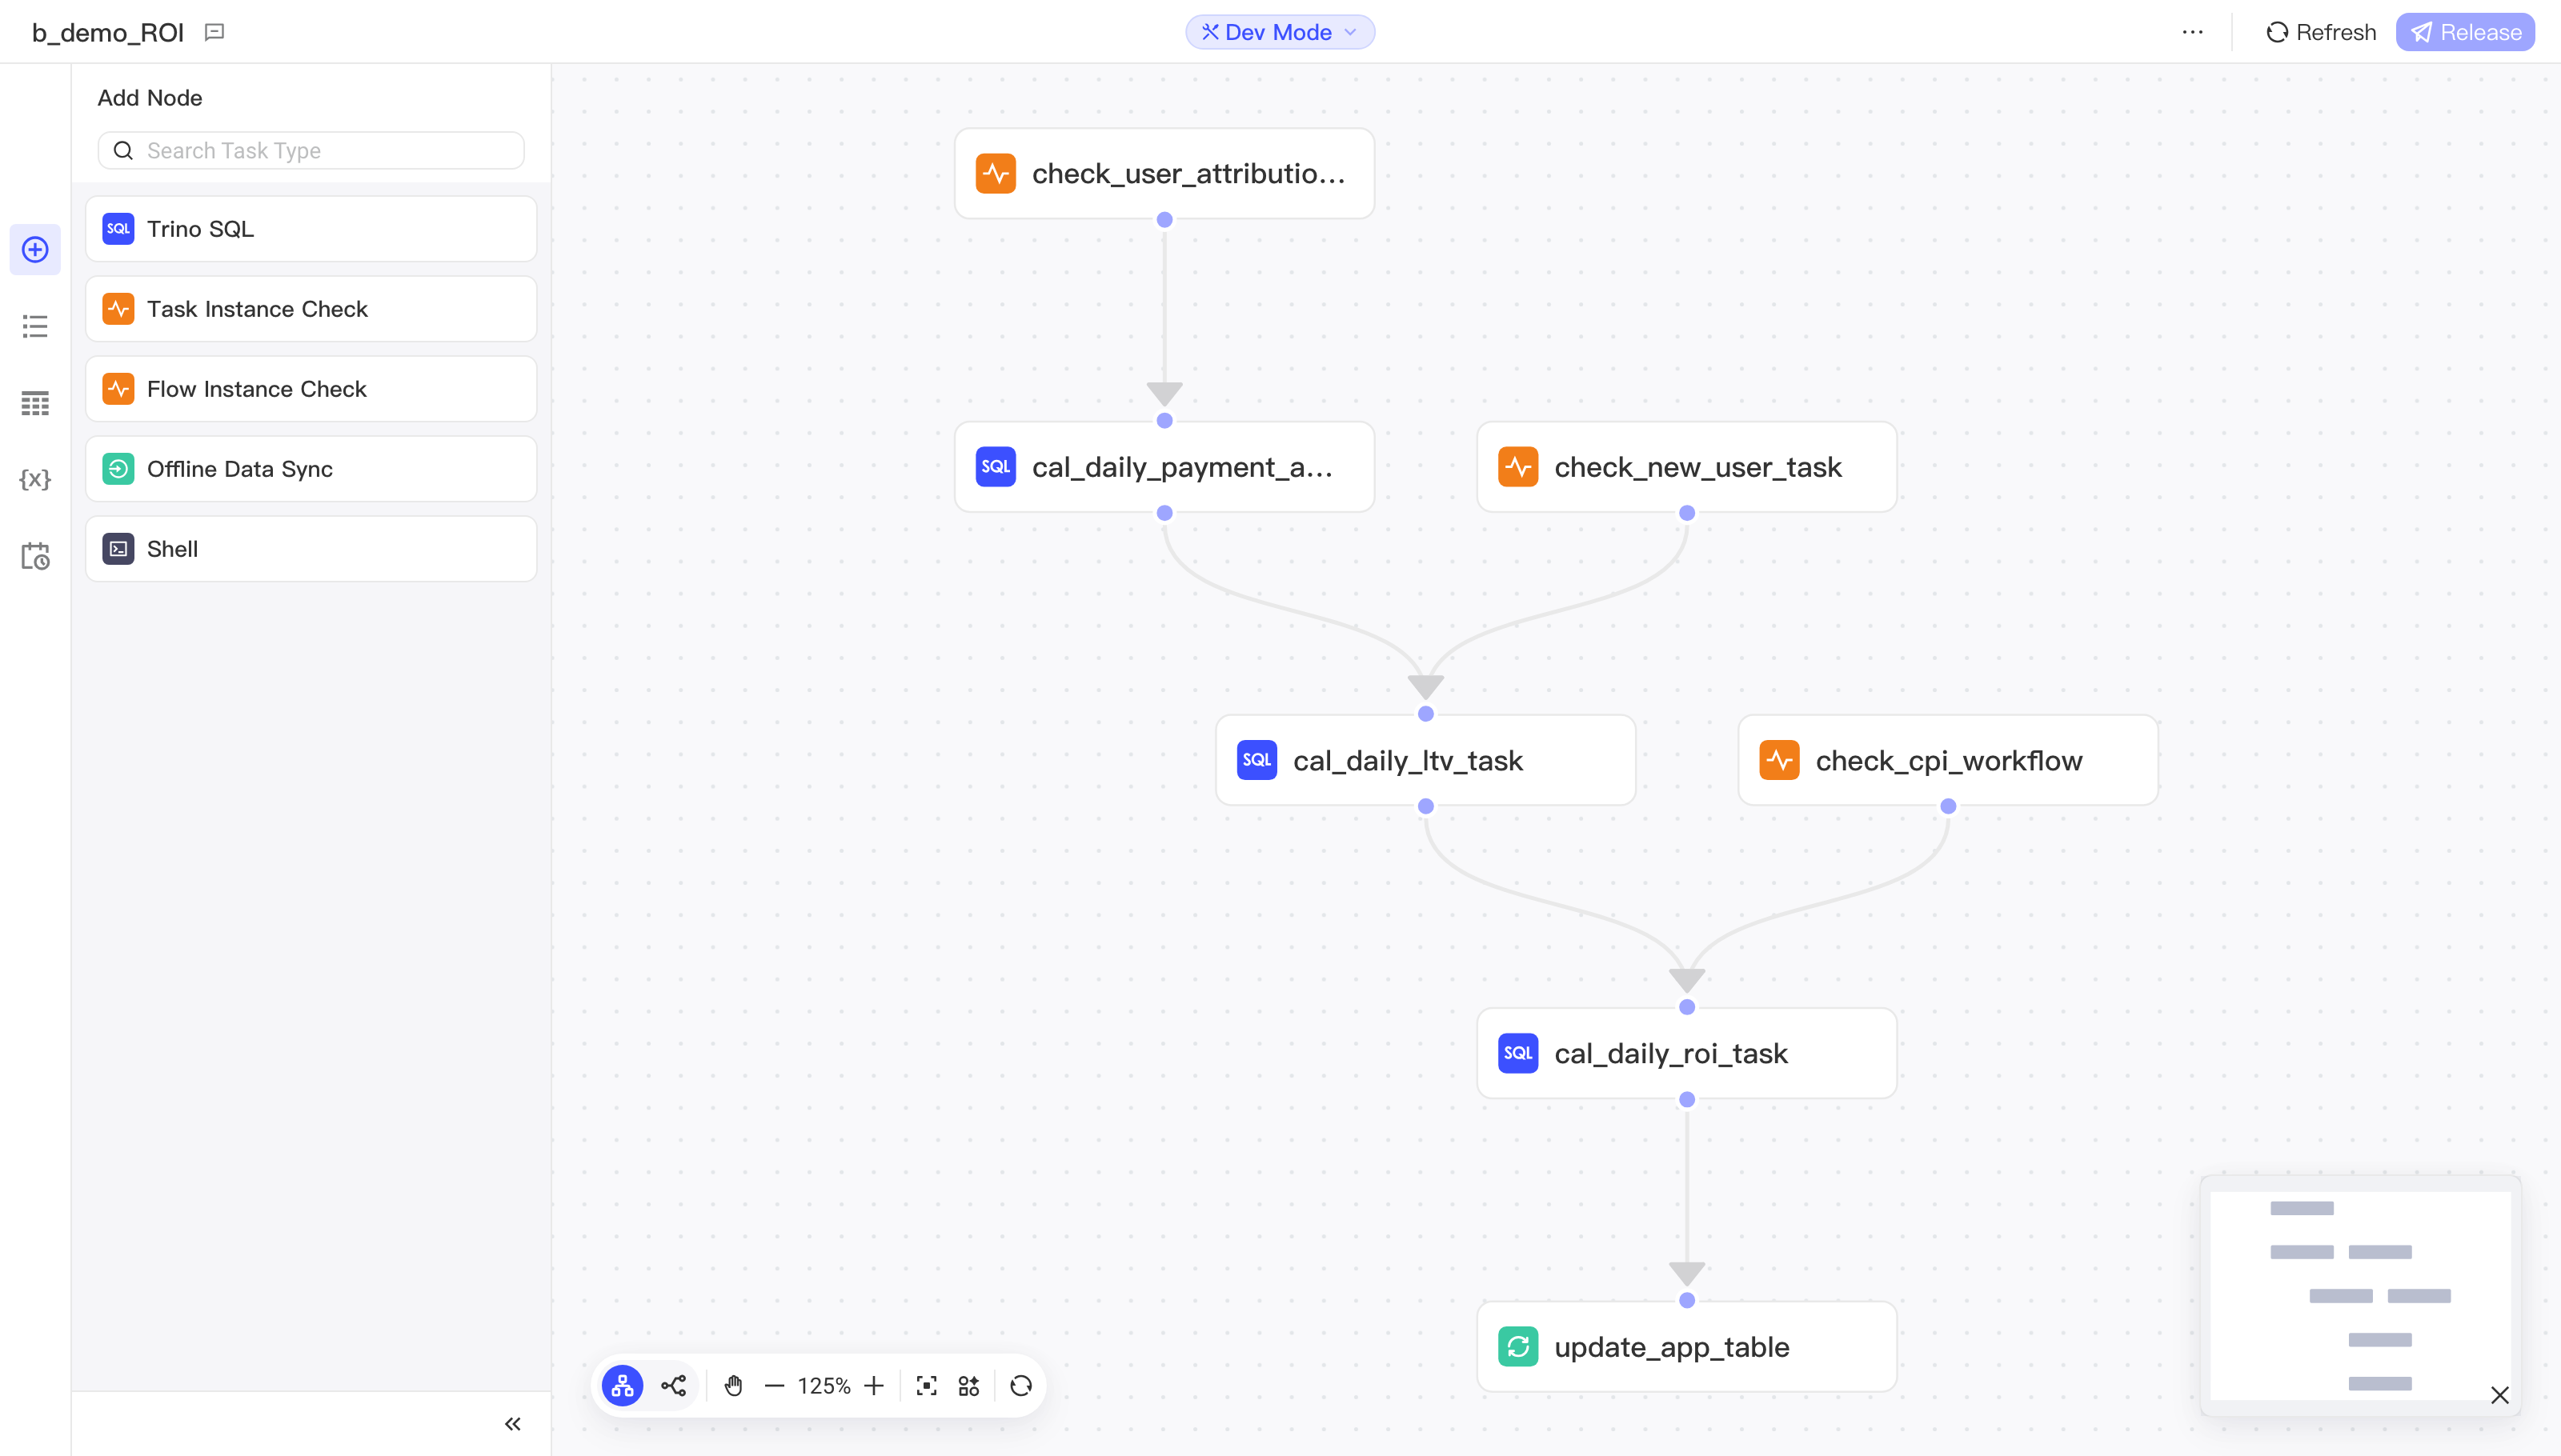Open the three-dots more options menu
The image size is (2561, 1456).
pos(2192,32)
